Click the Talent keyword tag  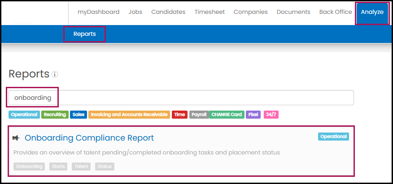coord(81,167)
